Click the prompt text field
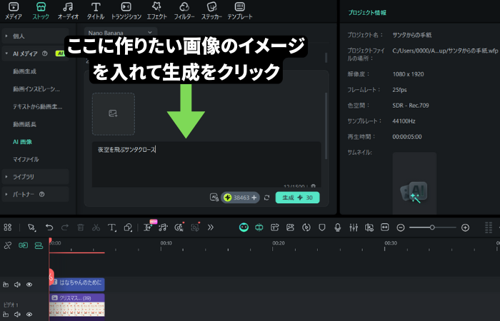Image resolution: width=500 pixels, height=321 pixels. (x=206, y=164)
